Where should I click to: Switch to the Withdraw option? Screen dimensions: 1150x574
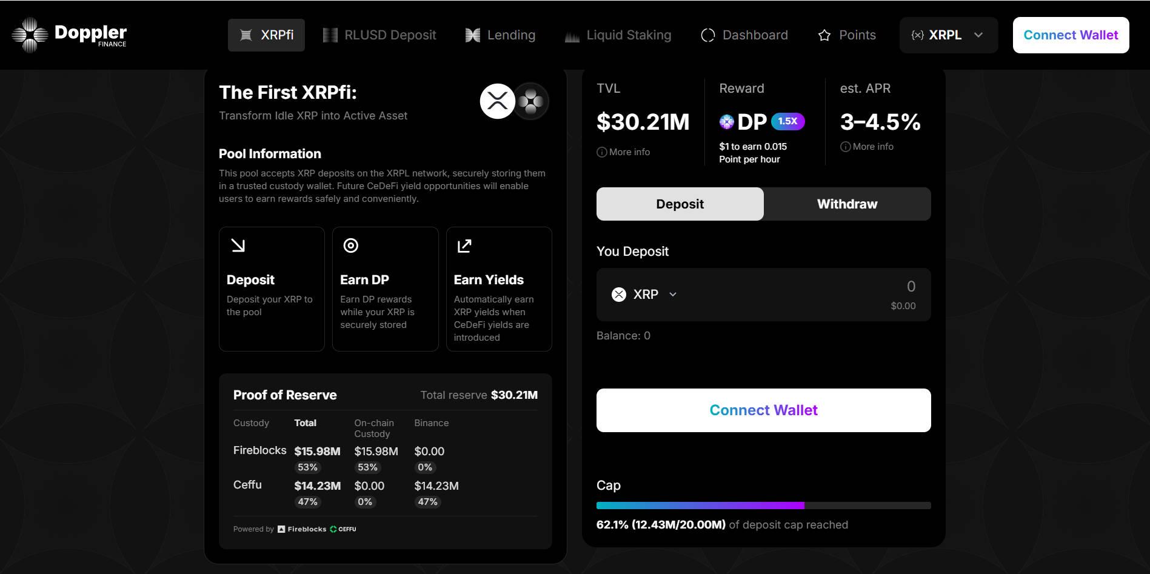[x=847, y=204]
